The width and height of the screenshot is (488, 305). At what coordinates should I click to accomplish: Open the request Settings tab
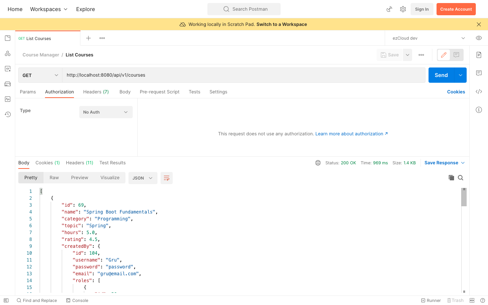coord(218,92)
